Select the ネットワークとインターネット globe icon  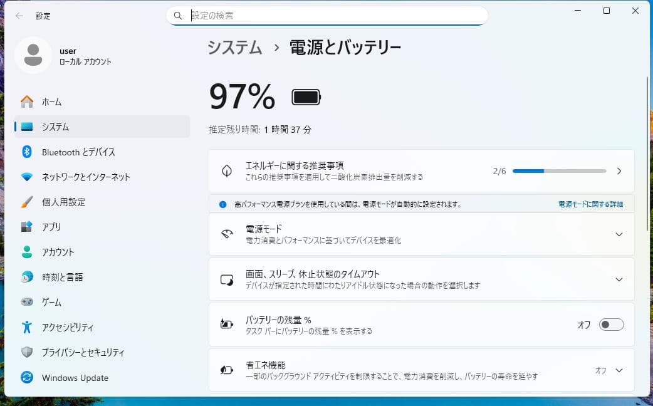[26, 177]
